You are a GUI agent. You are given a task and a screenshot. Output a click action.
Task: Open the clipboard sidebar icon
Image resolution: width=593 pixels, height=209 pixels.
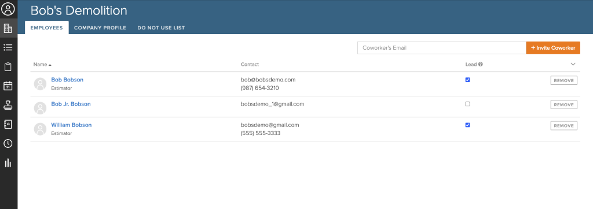coord(8,67)
